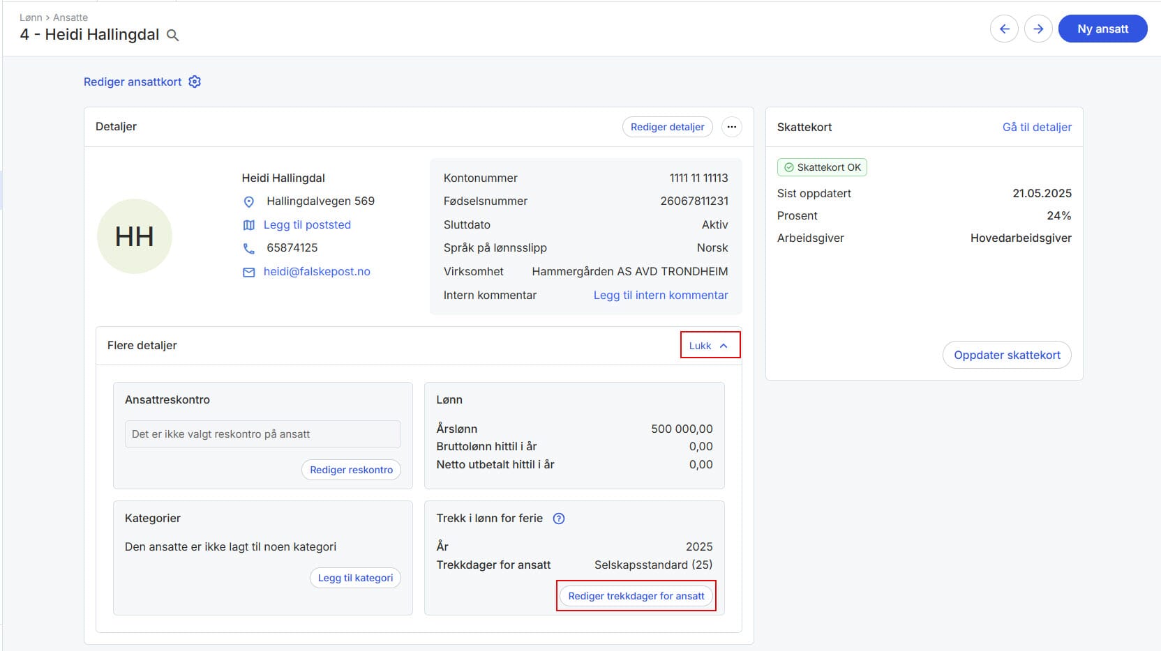Click Legg til intern kommentar link
Image resolution: width=1161 pixels, height=651 pixels.
[660, 295]
